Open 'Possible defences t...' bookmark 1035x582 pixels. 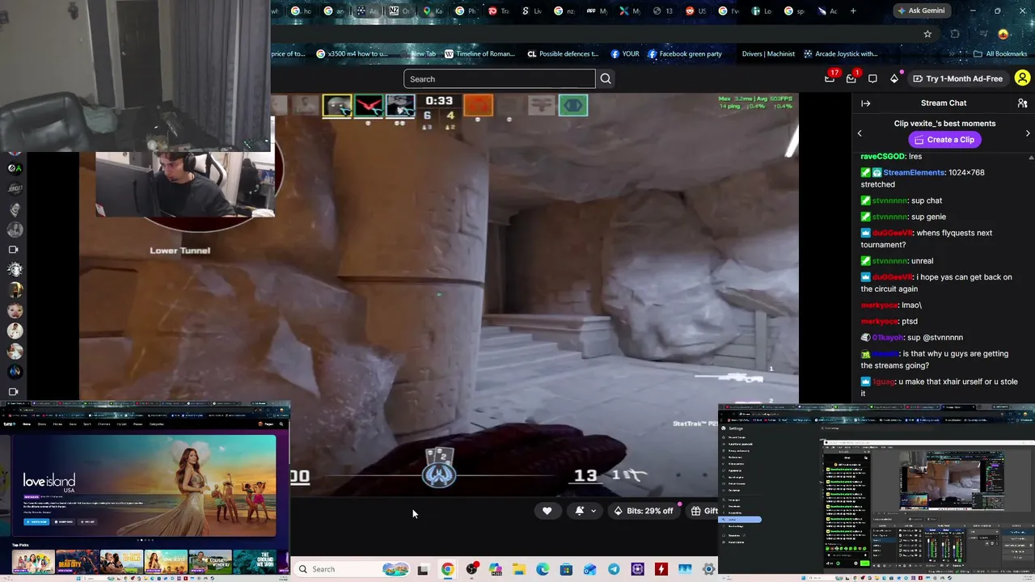click(563, 54)
